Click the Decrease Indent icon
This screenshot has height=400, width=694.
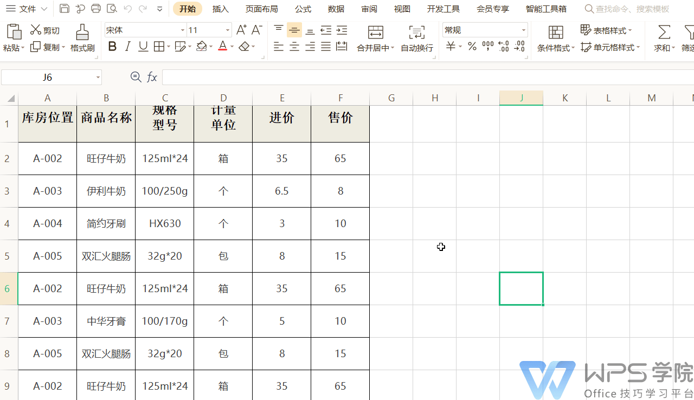(x=326, y=30)
